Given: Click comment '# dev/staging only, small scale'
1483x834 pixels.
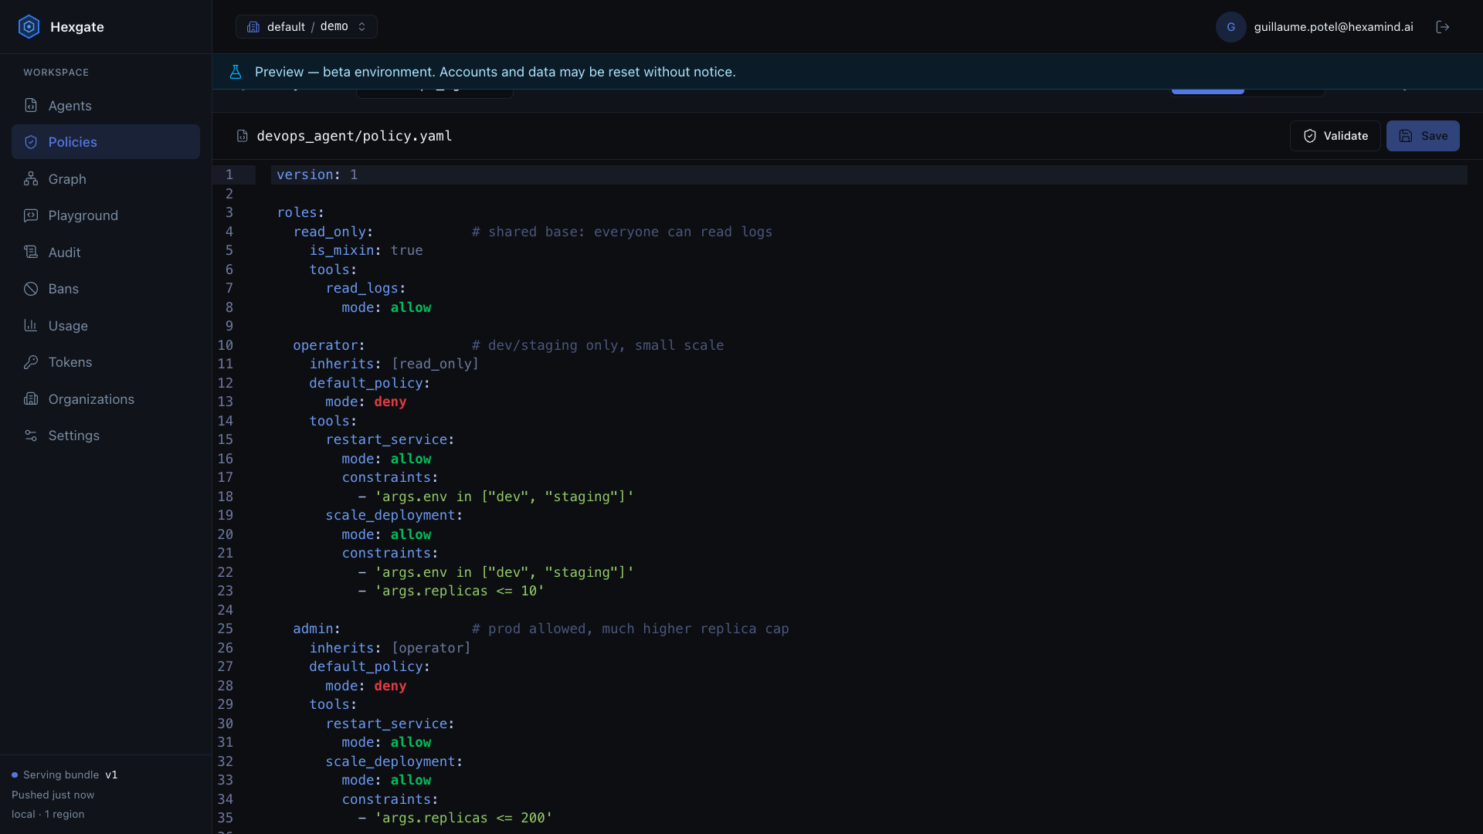Looking at the screenshot, I should 598,345.
